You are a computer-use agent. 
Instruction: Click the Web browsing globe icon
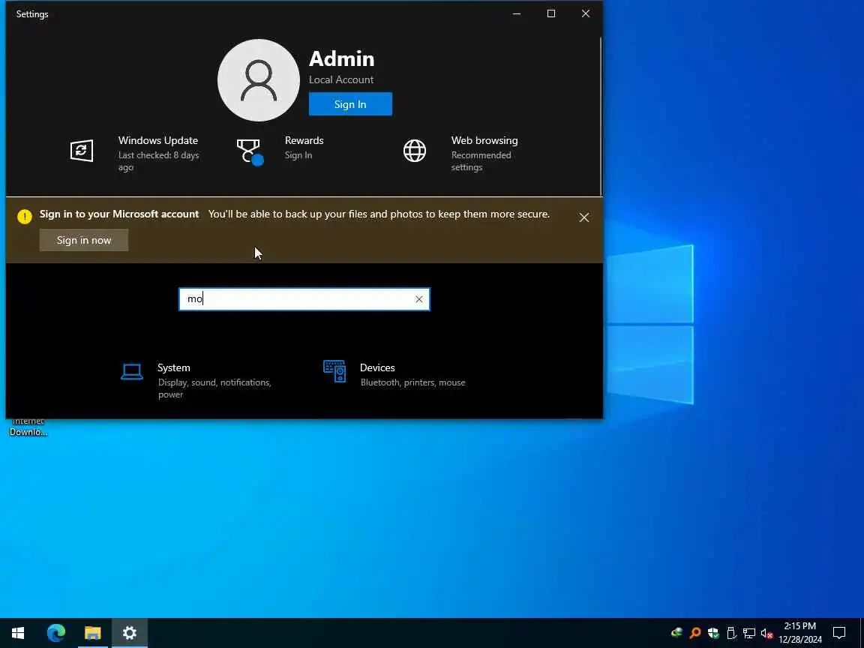414,151
